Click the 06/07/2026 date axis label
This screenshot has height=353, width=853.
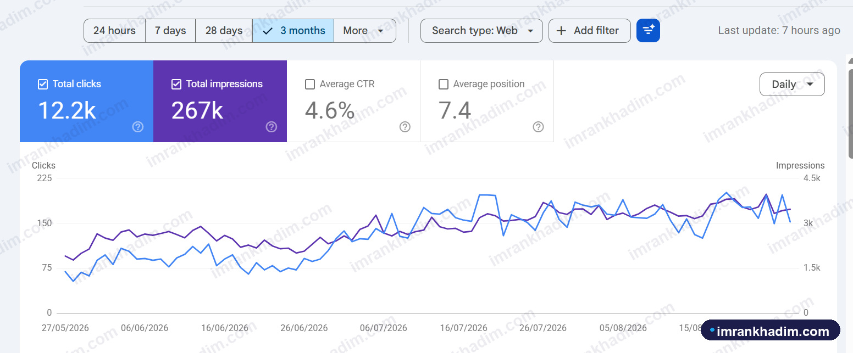point(384,328)
